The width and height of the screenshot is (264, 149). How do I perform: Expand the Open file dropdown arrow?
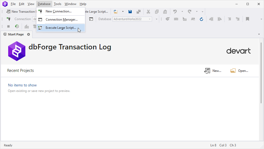pos(123,12)
